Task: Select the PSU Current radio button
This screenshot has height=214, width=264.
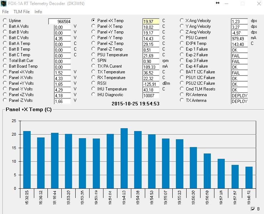Action: coord(182,37)
